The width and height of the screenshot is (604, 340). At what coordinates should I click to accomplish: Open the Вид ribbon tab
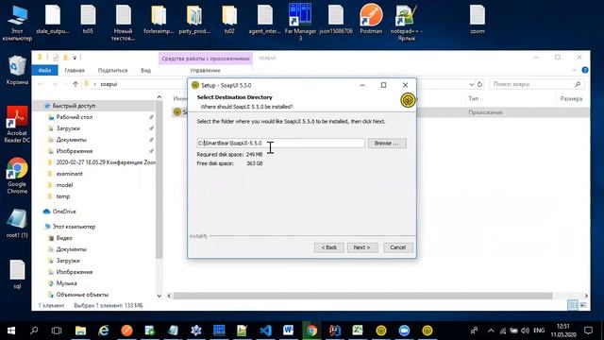(145, 70)
